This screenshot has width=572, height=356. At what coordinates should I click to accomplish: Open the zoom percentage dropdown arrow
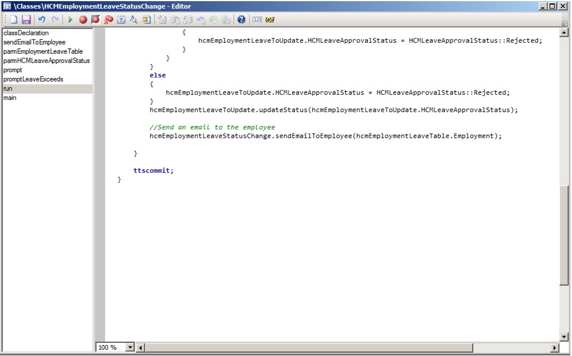[130, 347]
